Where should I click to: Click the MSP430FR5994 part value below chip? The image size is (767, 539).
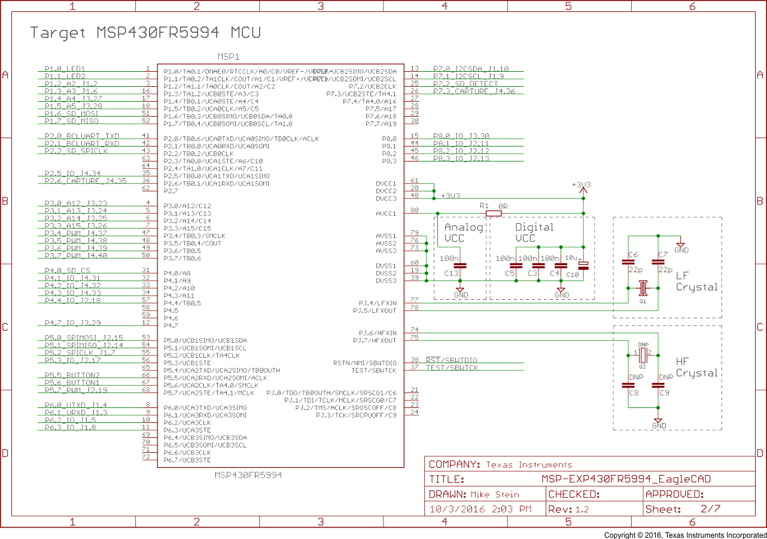click(248, 475)
